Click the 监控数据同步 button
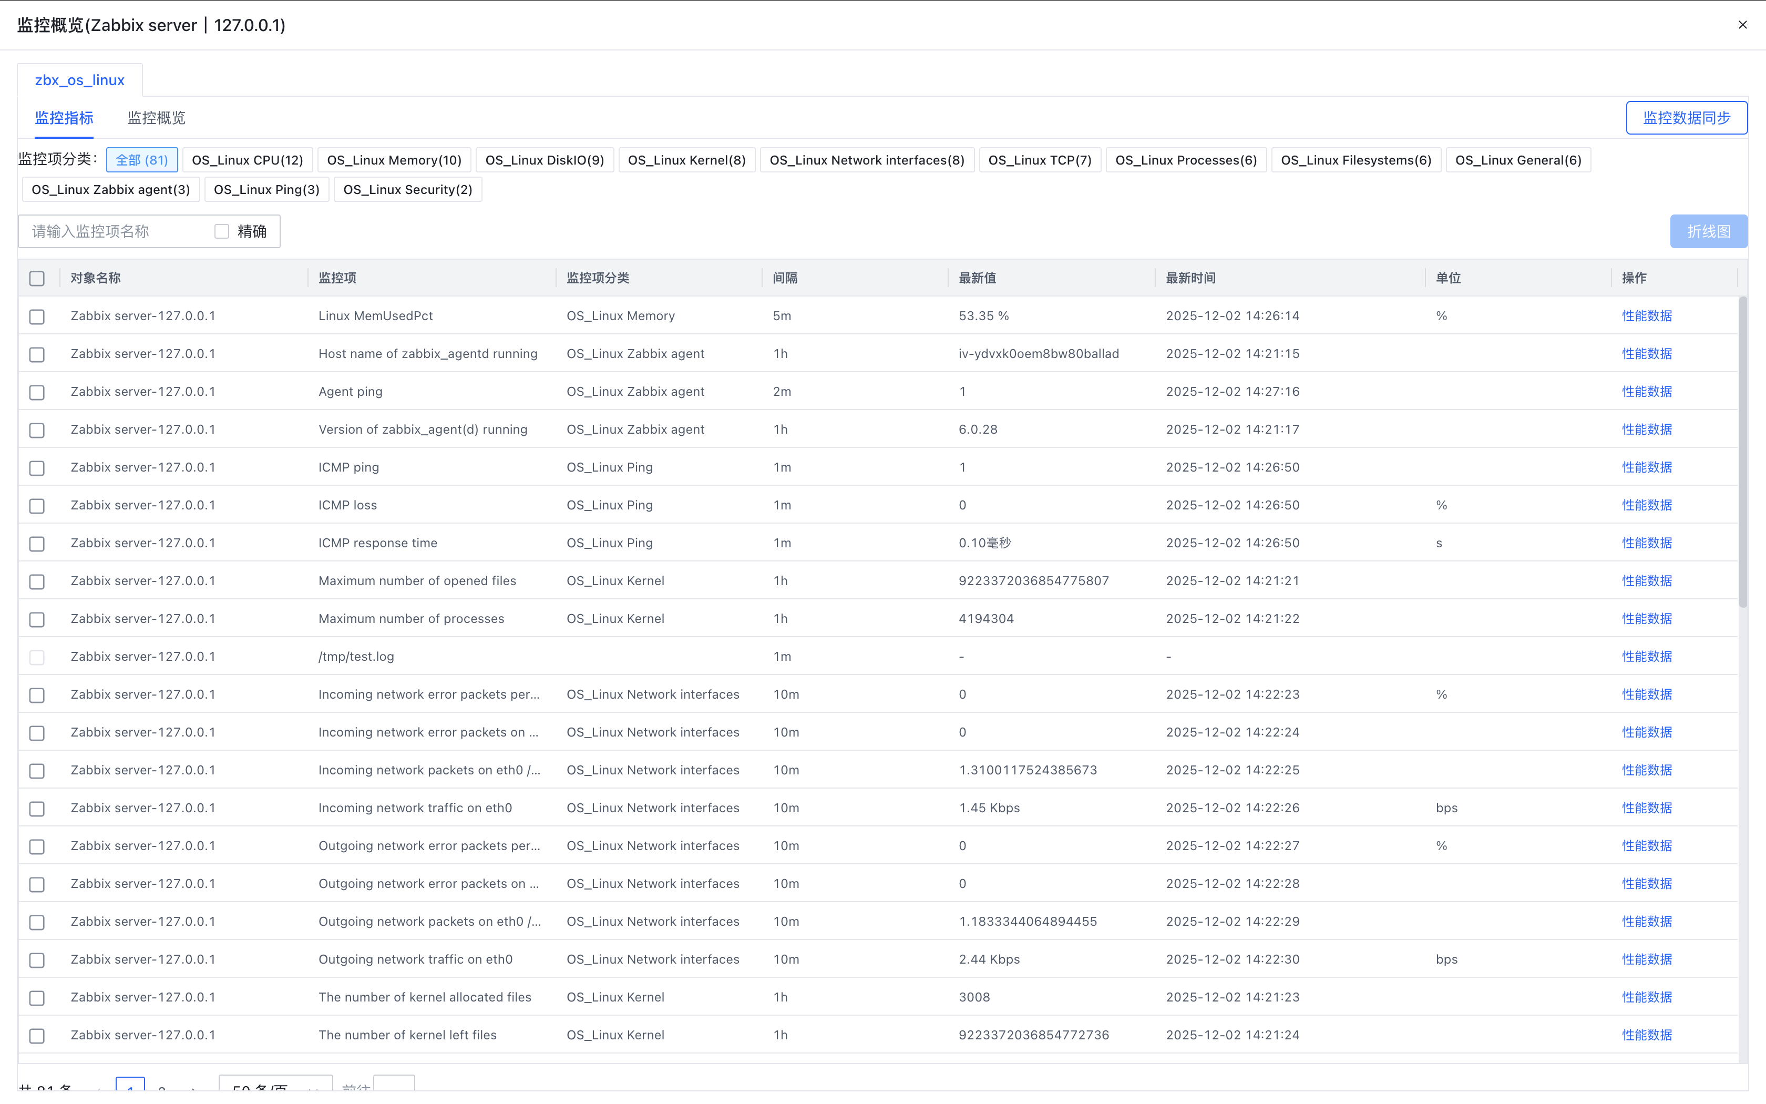The height and width of the screenshot is (1104, 1766). (1686, 118)
